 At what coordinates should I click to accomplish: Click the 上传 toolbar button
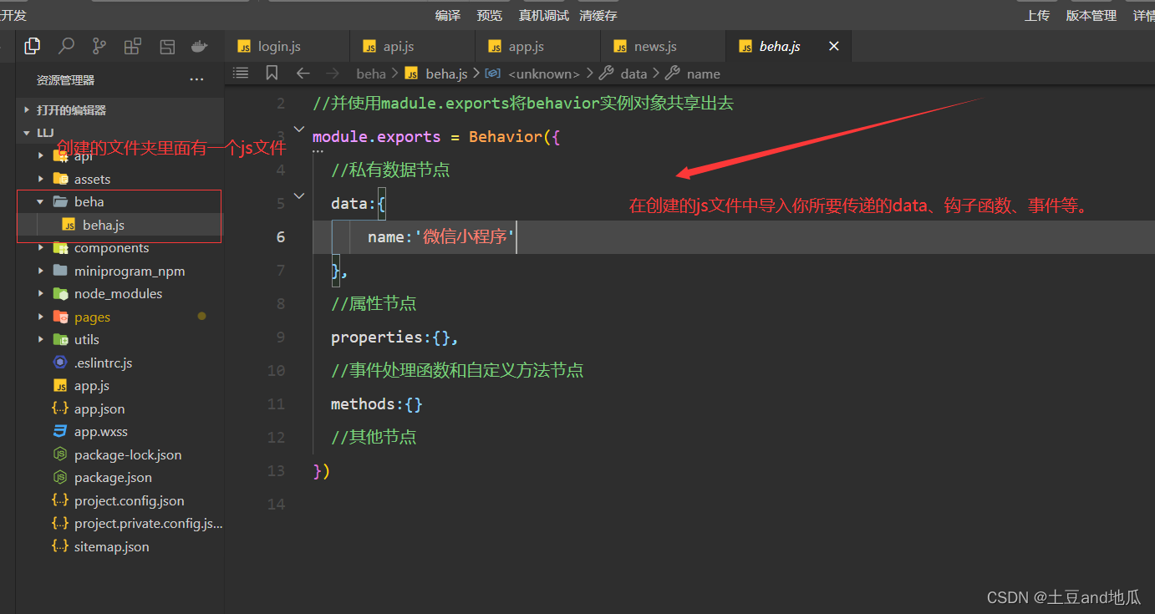(x=1037, y=15)
